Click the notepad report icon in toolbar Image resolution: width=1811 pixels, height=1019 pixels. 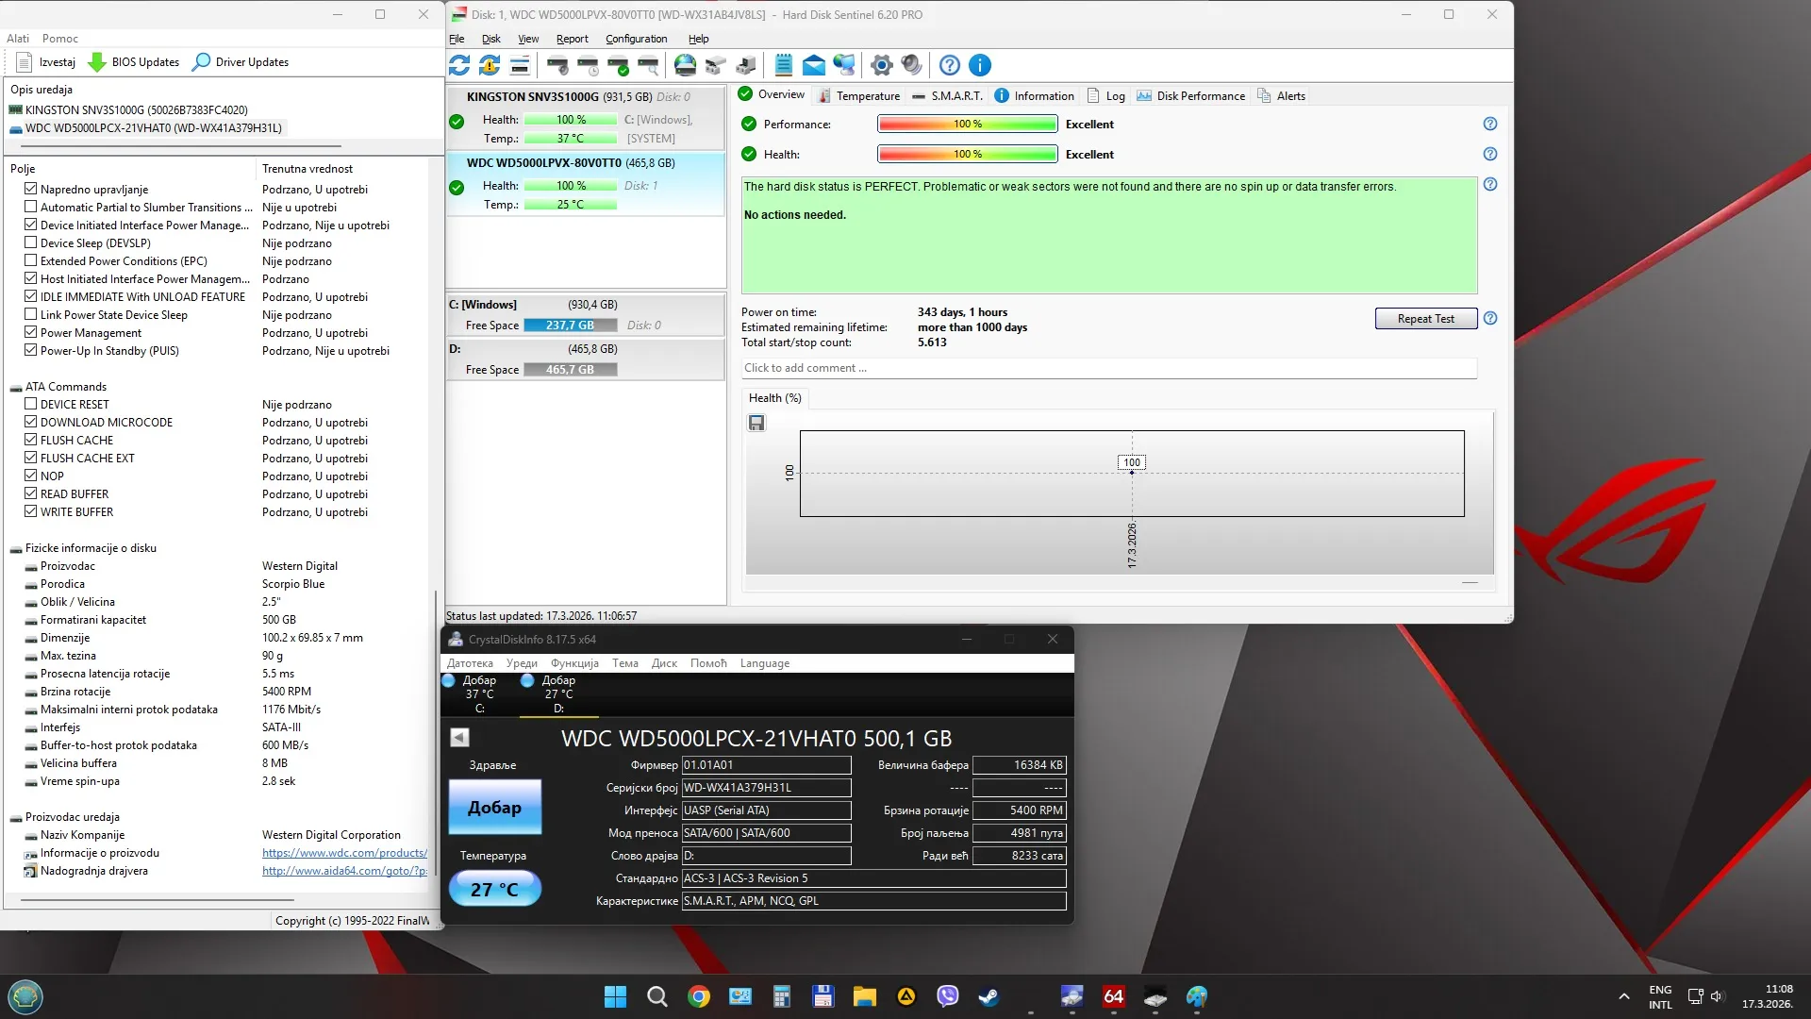(783, 65)
